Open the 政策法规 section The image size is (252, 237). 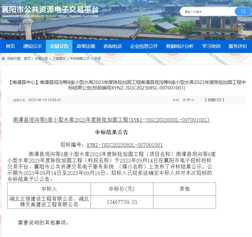pyautogui.click(x=86, y=46)
